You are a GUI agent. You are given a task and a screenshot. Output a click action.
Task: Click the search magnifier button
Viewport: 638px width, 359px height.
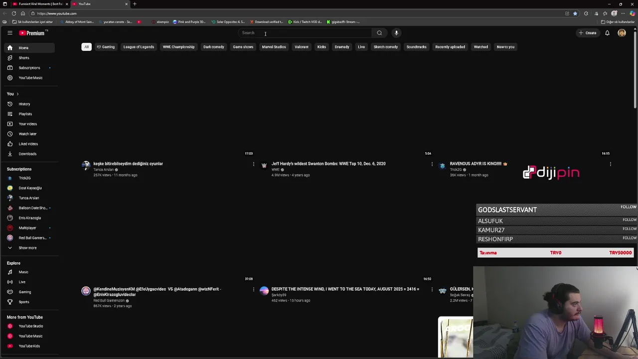click(379, 33)
